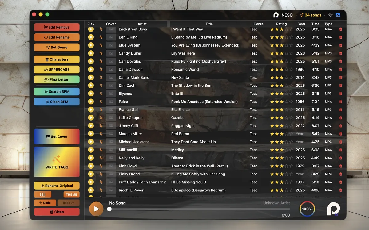Click the NESO logo in the title bar

[x=276, y=14]
